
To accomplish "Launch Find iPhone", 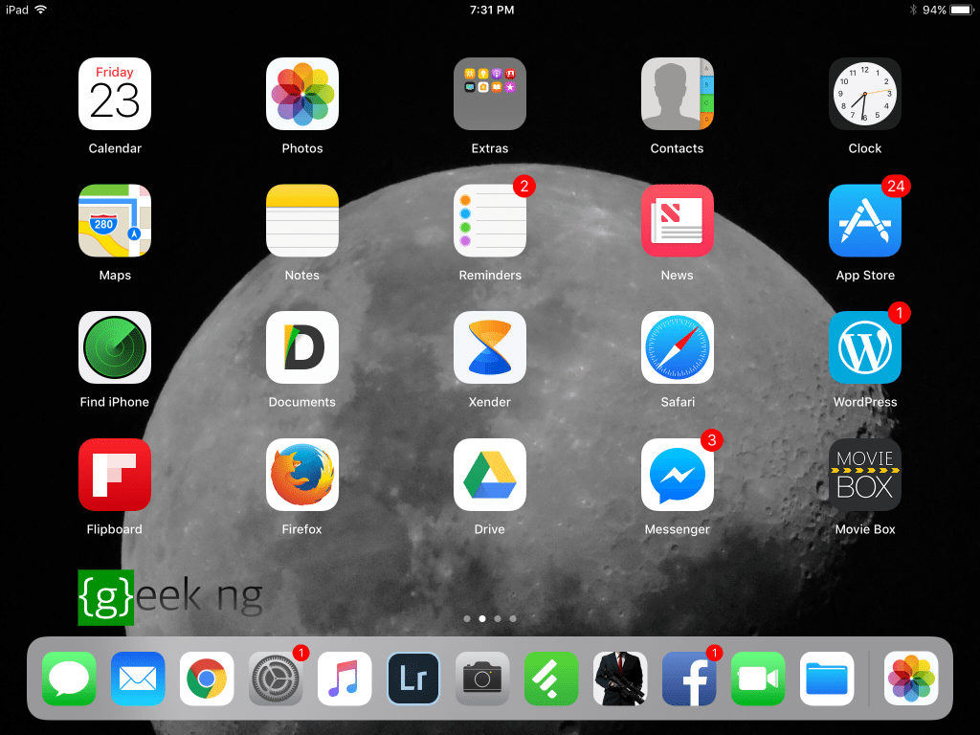I will (x=115, y=347).
